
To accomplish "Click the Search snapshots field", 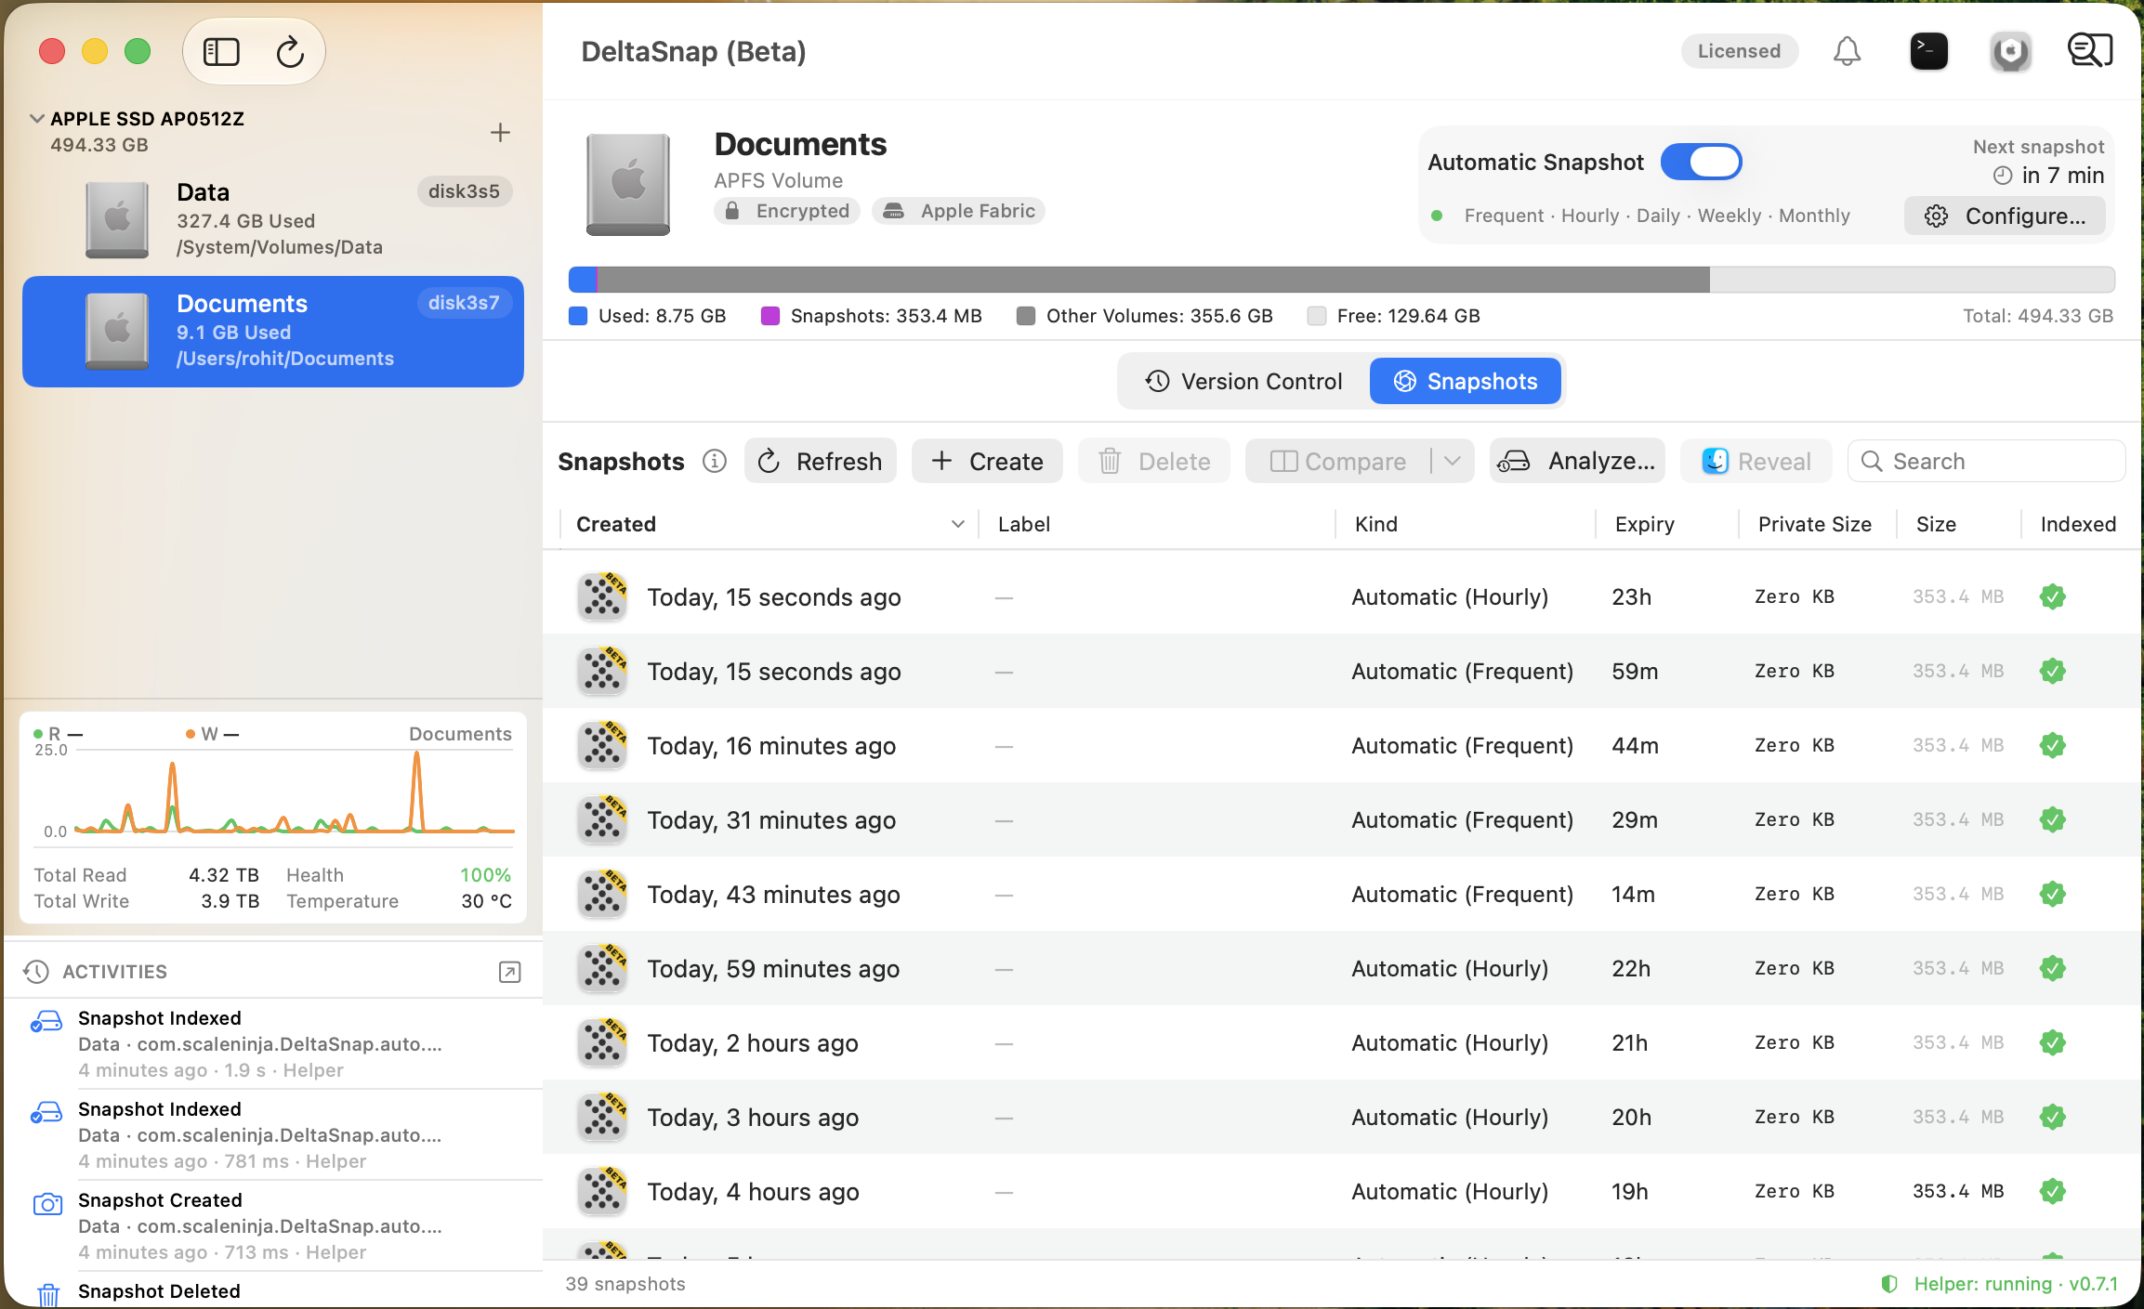I will tap(1987, 461).
